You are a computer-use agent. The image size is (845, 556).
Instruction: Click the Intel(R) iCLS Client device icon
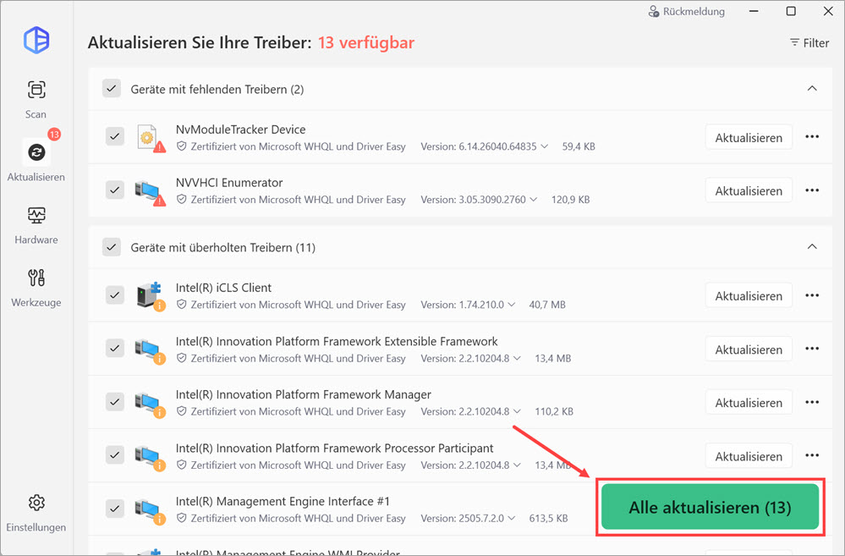click(x=151, y=296)
